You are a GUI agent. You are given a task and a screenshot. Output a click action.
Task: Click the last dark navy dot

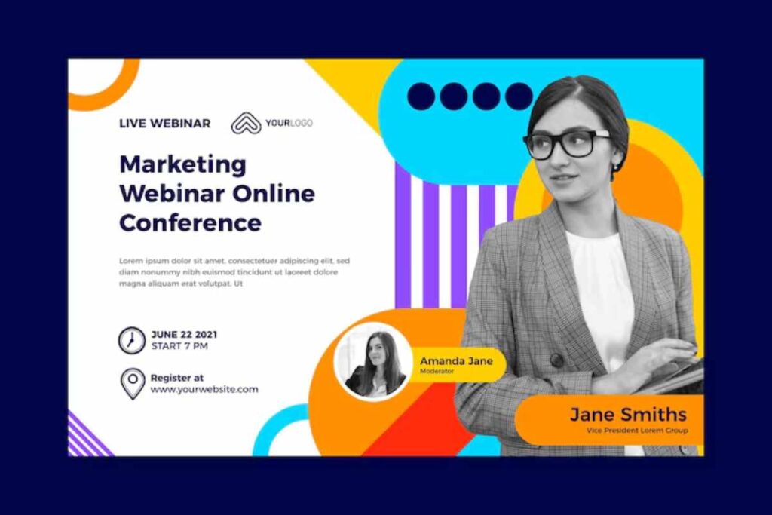point(519,97)
